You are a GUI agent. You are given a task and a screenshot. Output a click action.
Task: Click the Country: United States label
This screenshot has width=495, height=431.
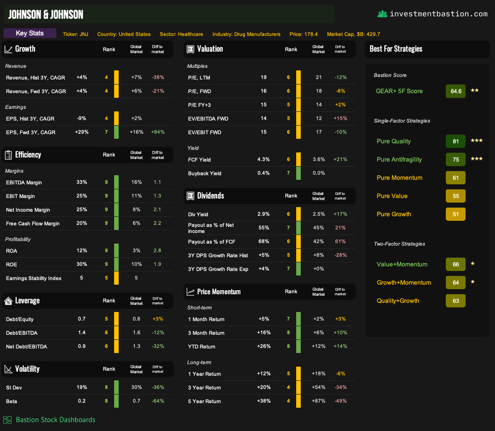pos(124,34)
